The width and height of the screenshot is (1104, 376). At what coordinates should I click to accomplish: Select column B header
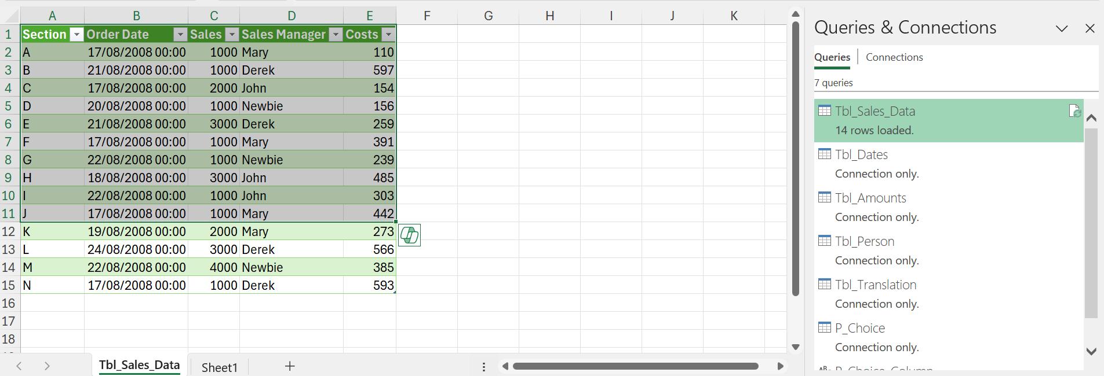tap(136, 16)
